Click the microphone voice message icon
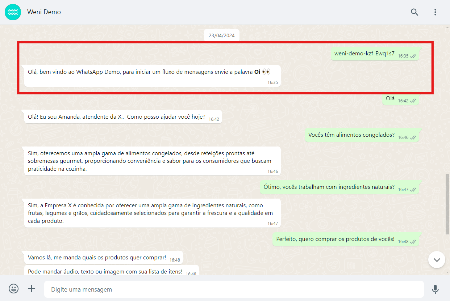This screenshot has width=450, height=301. 435,289
